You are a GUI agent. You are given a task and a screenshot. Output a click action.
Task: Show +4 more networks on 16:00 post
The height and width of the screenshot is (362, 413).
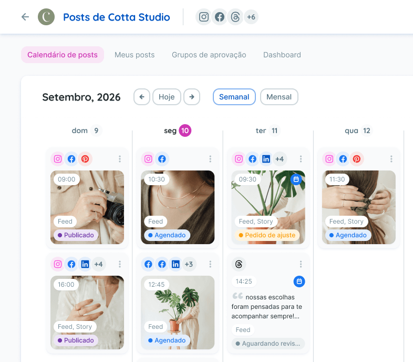tap(98, 264)
